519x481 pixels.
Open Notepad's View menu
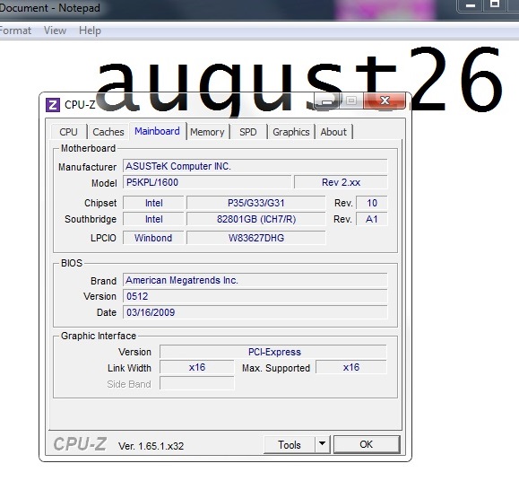(x=55, y=31)
